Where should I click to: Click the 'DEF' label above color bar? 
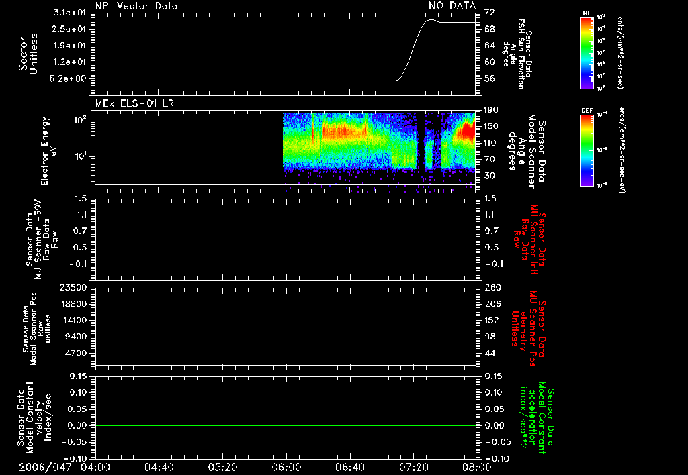[587, 111]
